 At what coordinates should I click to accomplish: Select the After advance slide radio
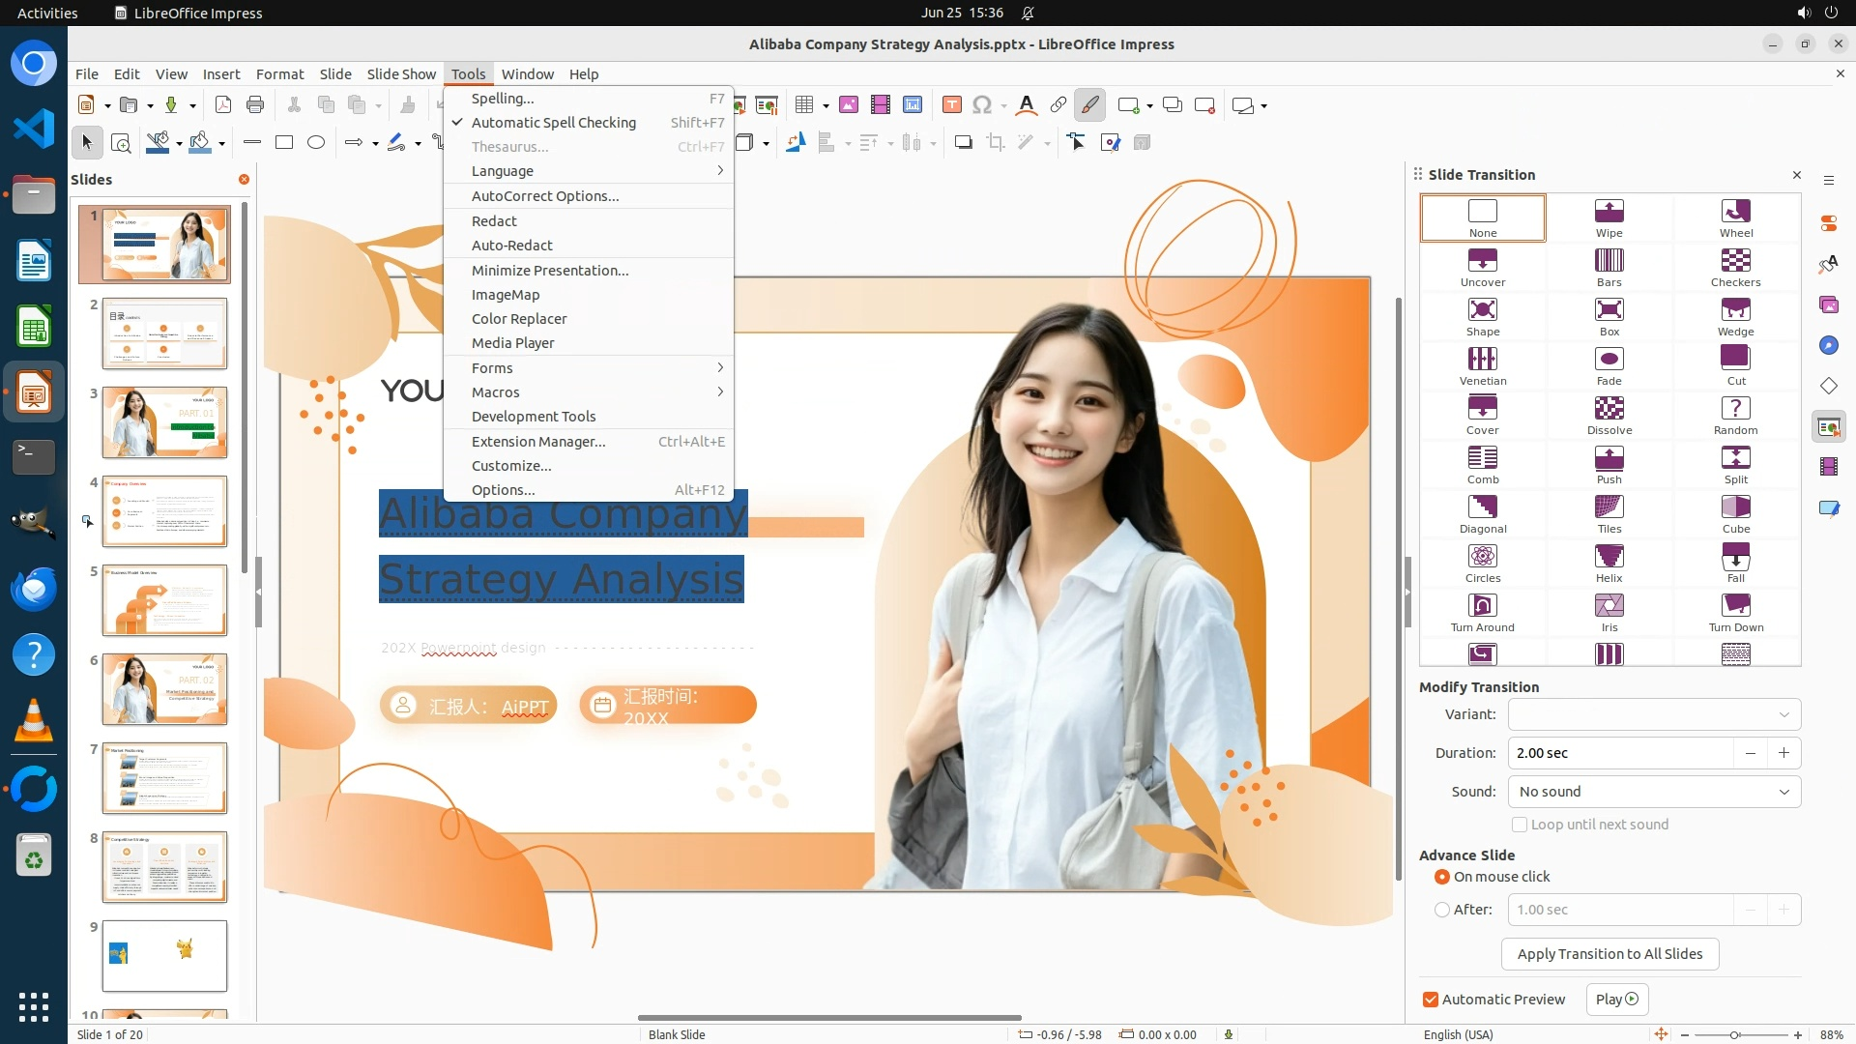pyautogui.click(x=1442, y=910)
